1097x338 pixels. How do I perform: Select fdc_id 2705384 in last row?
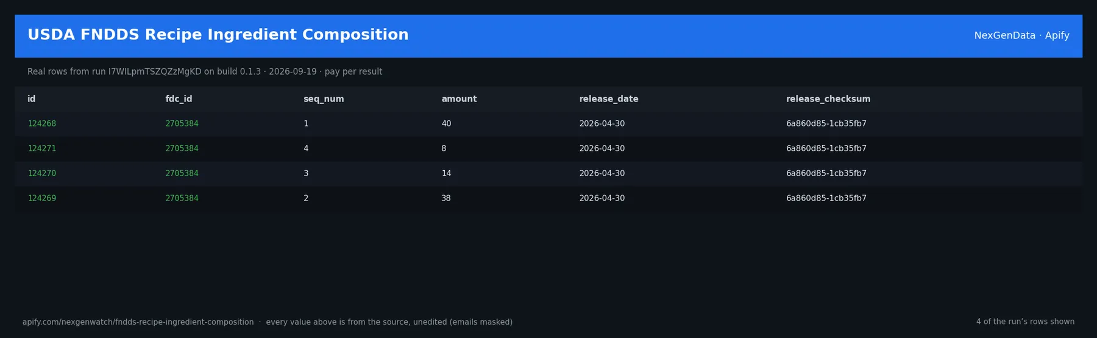click(182, 199)
